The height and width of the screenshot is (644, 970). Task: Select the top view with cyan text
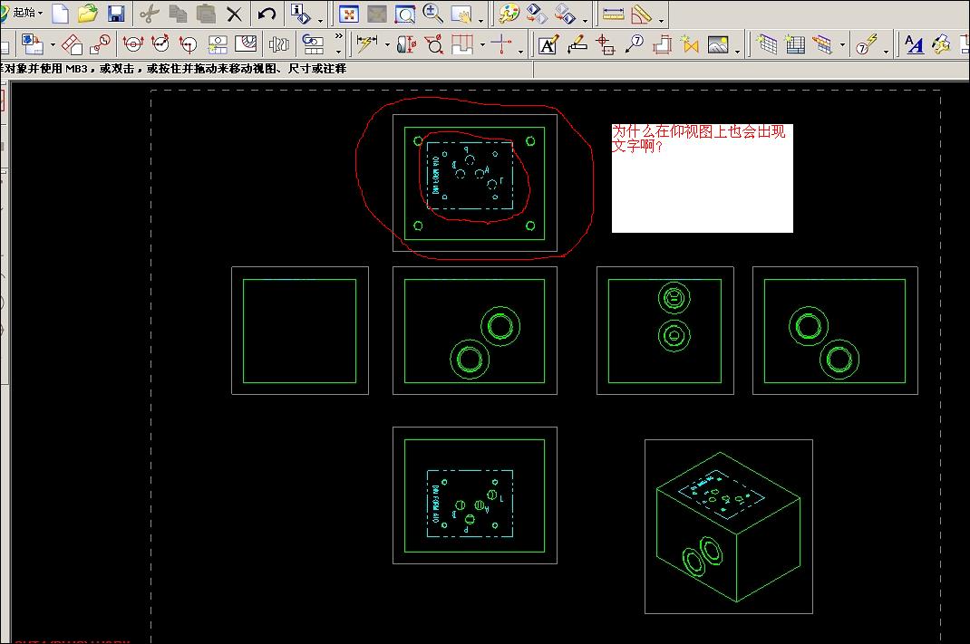[475, 495]
